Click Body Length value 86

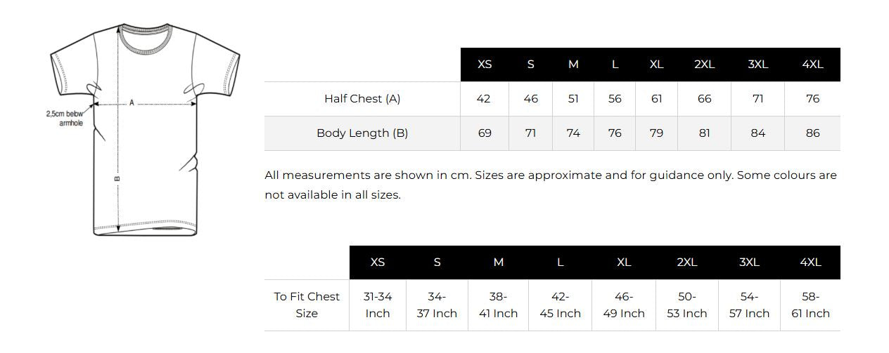[812, 133]
